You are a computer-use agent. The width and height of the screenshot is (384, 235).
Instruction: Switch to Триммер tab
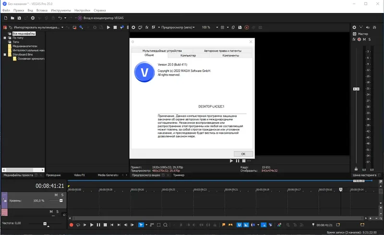click(x=179, y=175)
